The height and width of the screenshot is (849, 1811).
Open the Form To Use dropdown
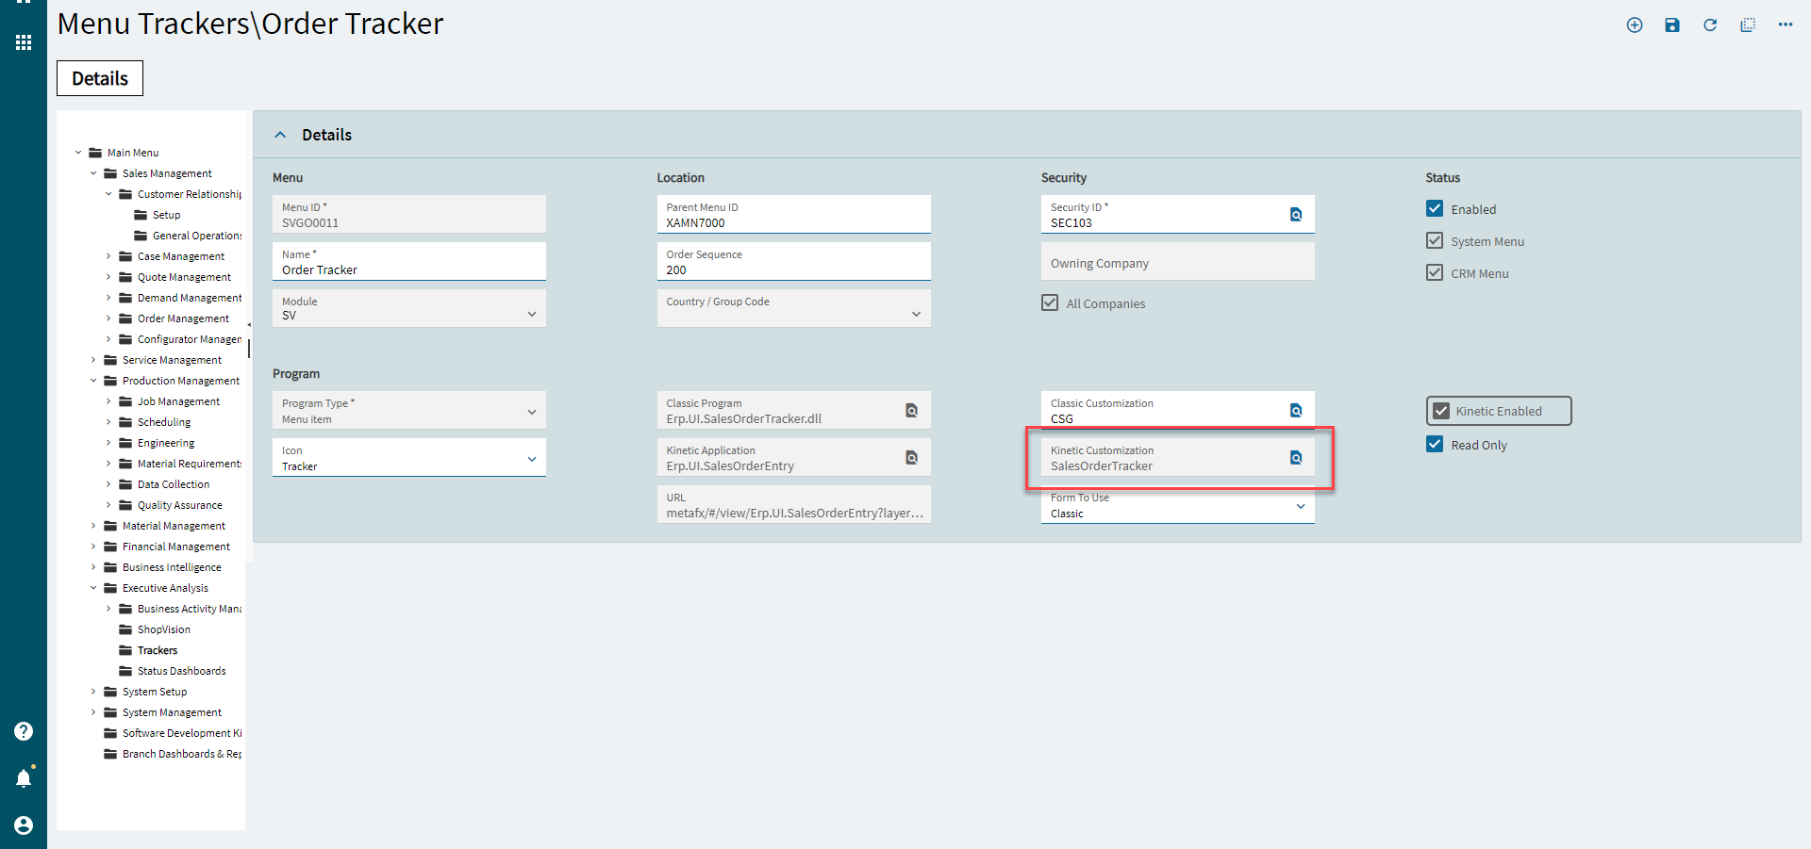(x=1301, y=506)
